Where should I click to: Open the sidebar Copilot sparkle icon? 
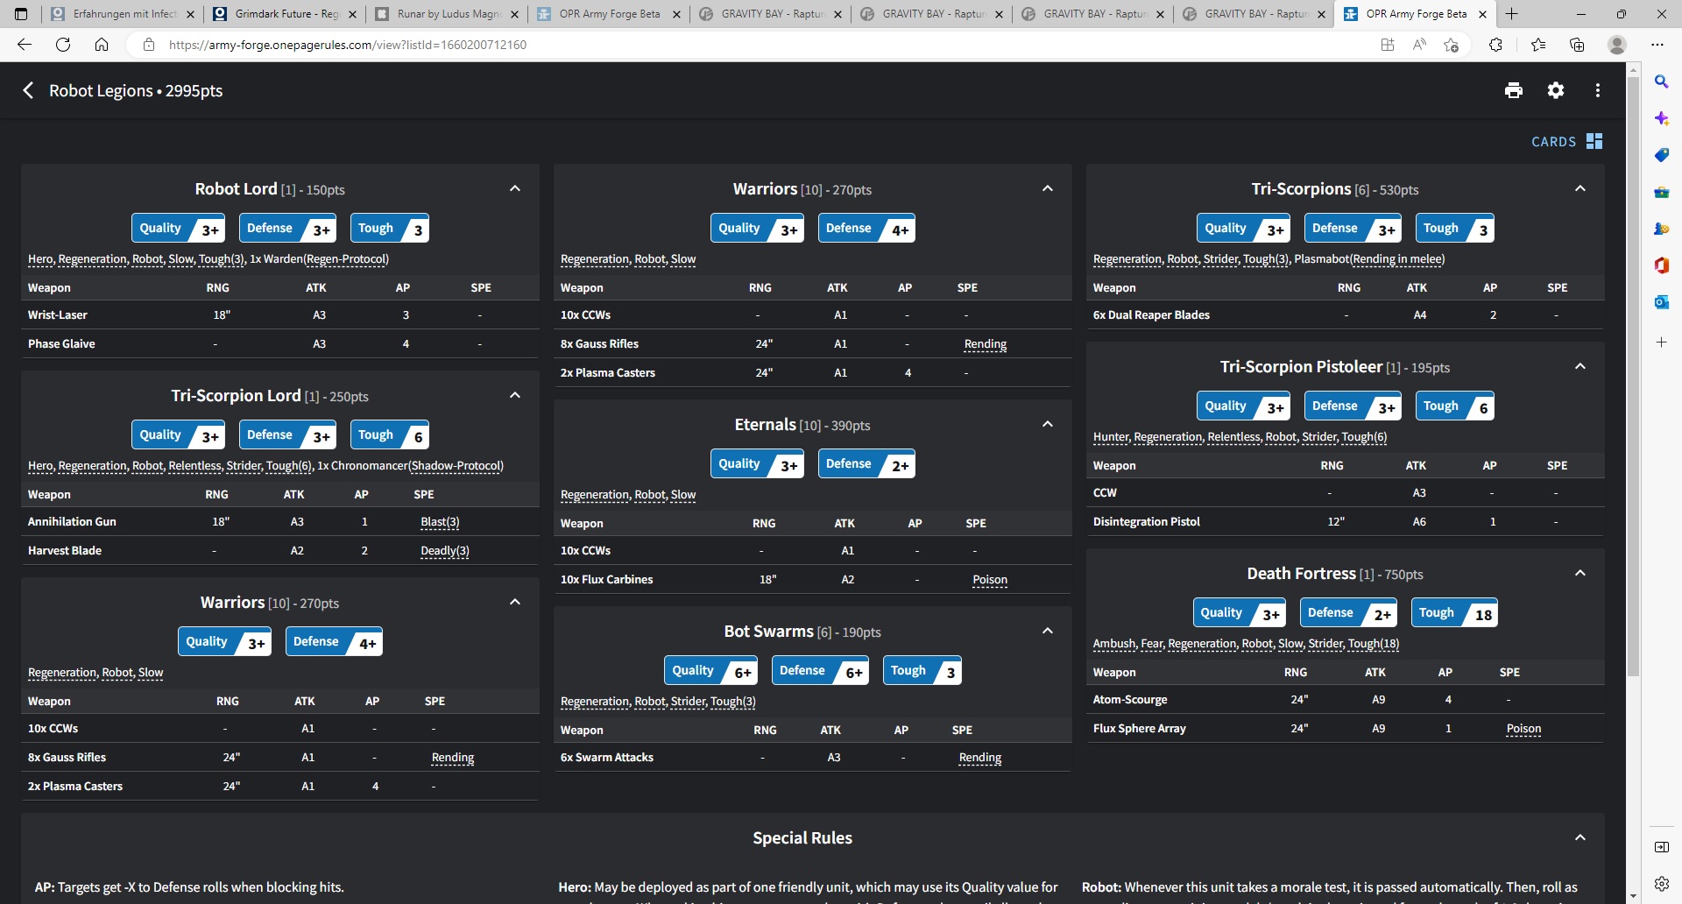1661,118
